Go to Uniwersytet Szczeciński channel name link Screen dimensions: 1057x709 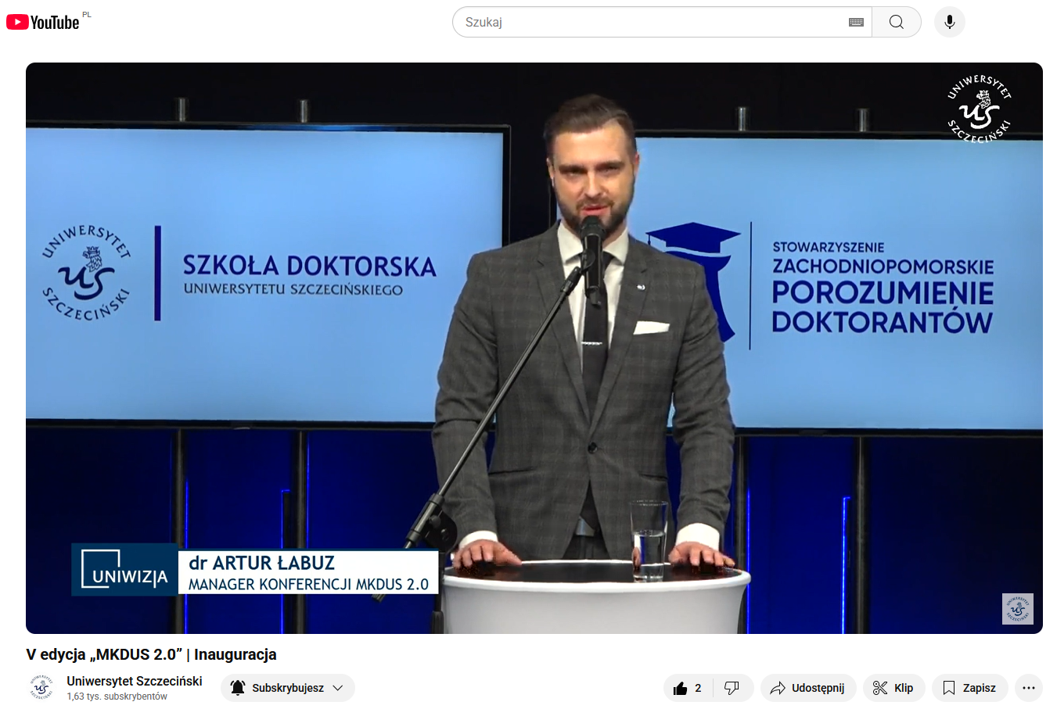tap(135, 681)
